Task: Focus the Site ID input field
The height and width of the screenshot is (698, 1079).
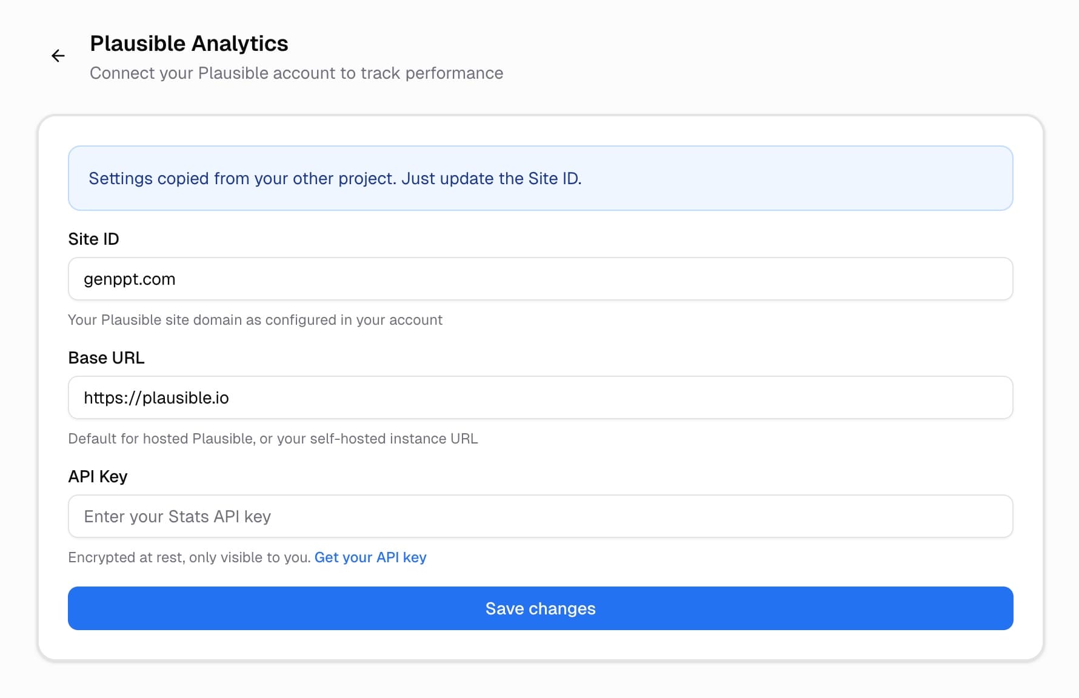Action: (x=539, y=279)
